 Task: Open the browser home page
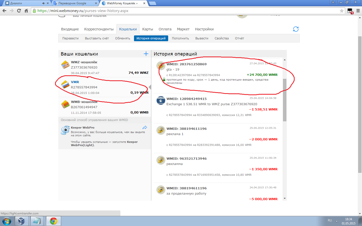pos(26,11)
